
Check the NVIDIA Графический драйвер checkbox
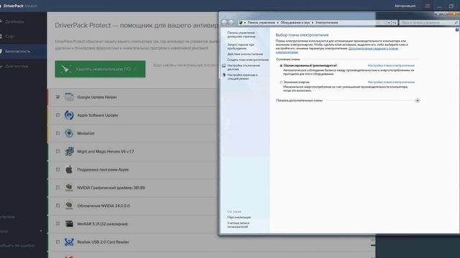click(57, 188)
